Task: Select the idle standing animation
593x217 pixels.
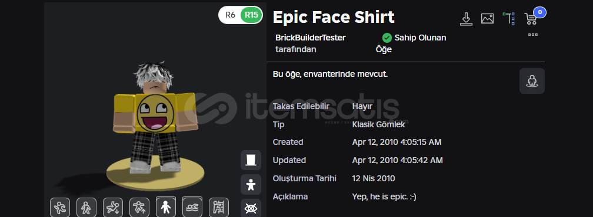Action: click(x=166, y=207)
